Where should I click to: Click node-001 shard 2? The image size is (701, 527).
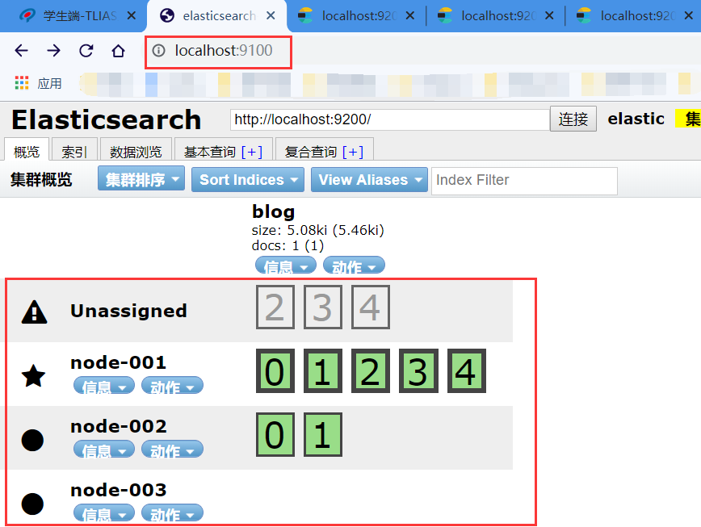(370, 371)
